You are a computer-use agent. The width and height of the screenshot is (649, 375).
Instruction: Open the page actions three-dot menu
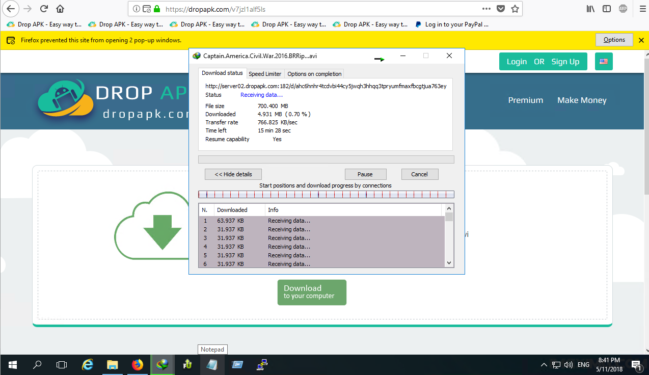[x=486, y=9]
